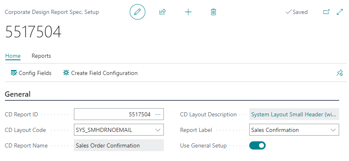349x161 pixels.
Task: Open this page in new window
Action: tap(326, 12)
